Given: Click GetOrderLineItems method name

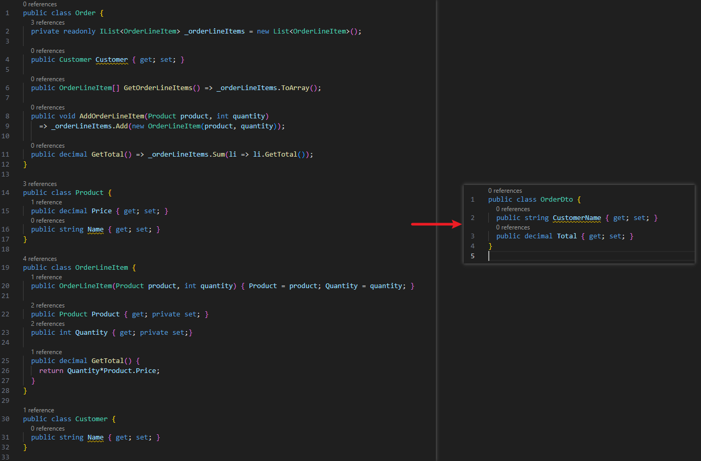Looking at the screenshot, I should [158, 88].
